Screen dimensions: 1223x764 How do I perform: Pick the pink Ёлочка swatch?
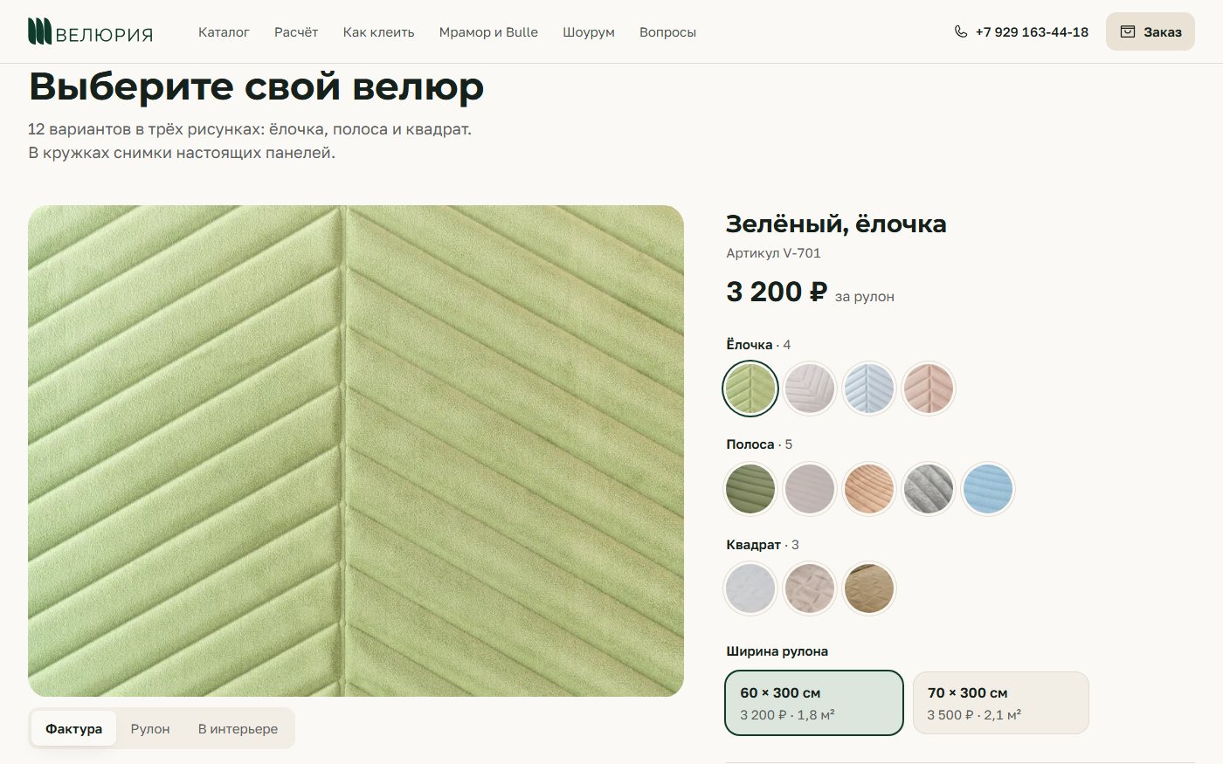click(929, 389)
